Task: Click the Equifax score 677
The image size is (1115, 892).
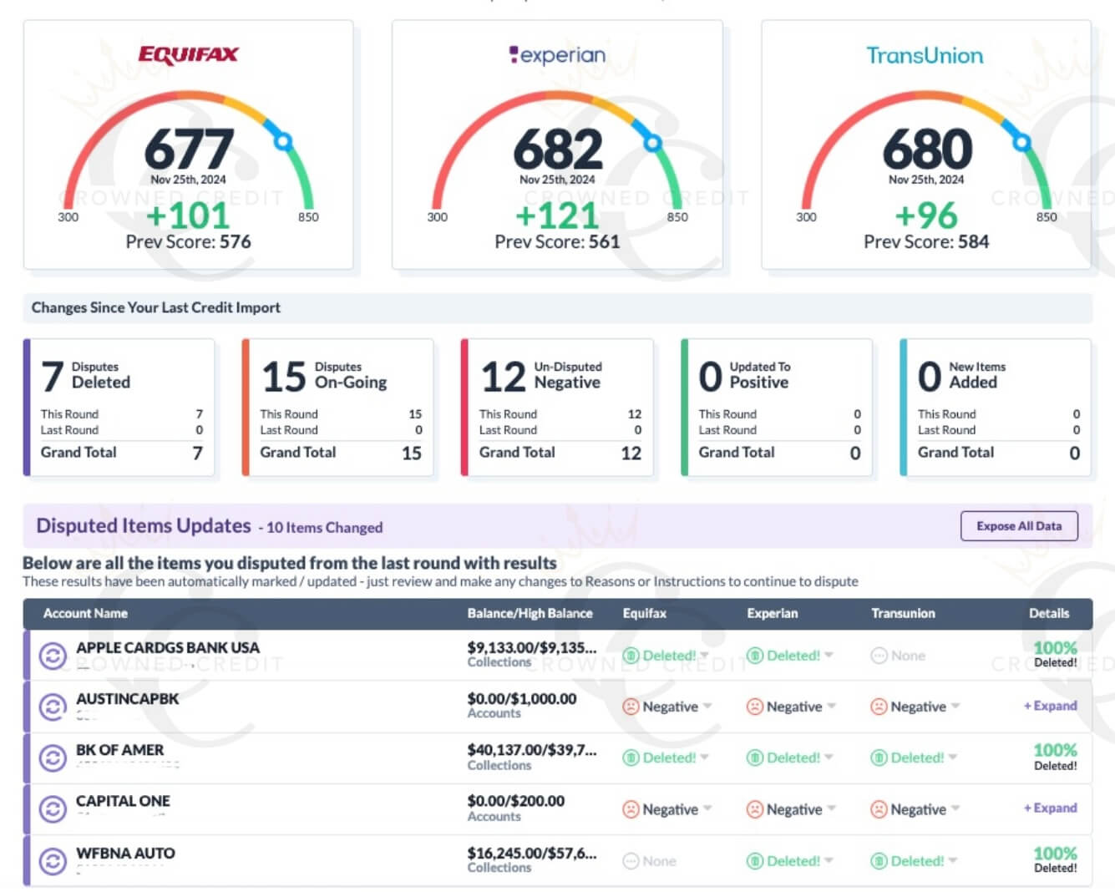Action: (189, 150)
